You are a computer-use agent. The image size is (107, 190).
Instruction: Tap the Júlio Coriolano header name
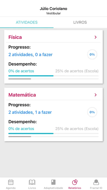(53, 9)
